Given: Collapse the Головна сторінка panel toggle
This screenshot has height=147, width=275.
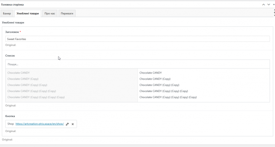Looking at the screenshot, I should click(273, 4).
